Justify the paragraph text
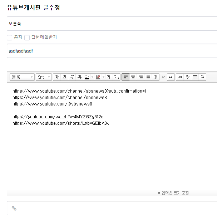217x217 pixels. [x=148, y=77]
